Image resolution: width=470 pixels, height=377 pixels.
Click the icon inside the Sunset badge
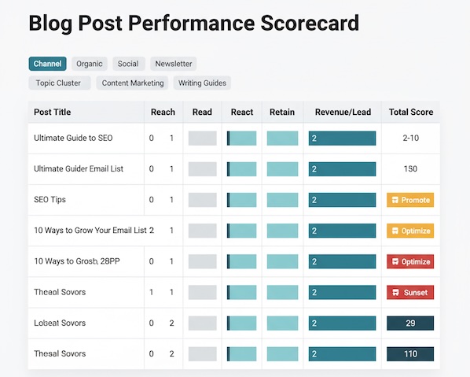(395, 292)
